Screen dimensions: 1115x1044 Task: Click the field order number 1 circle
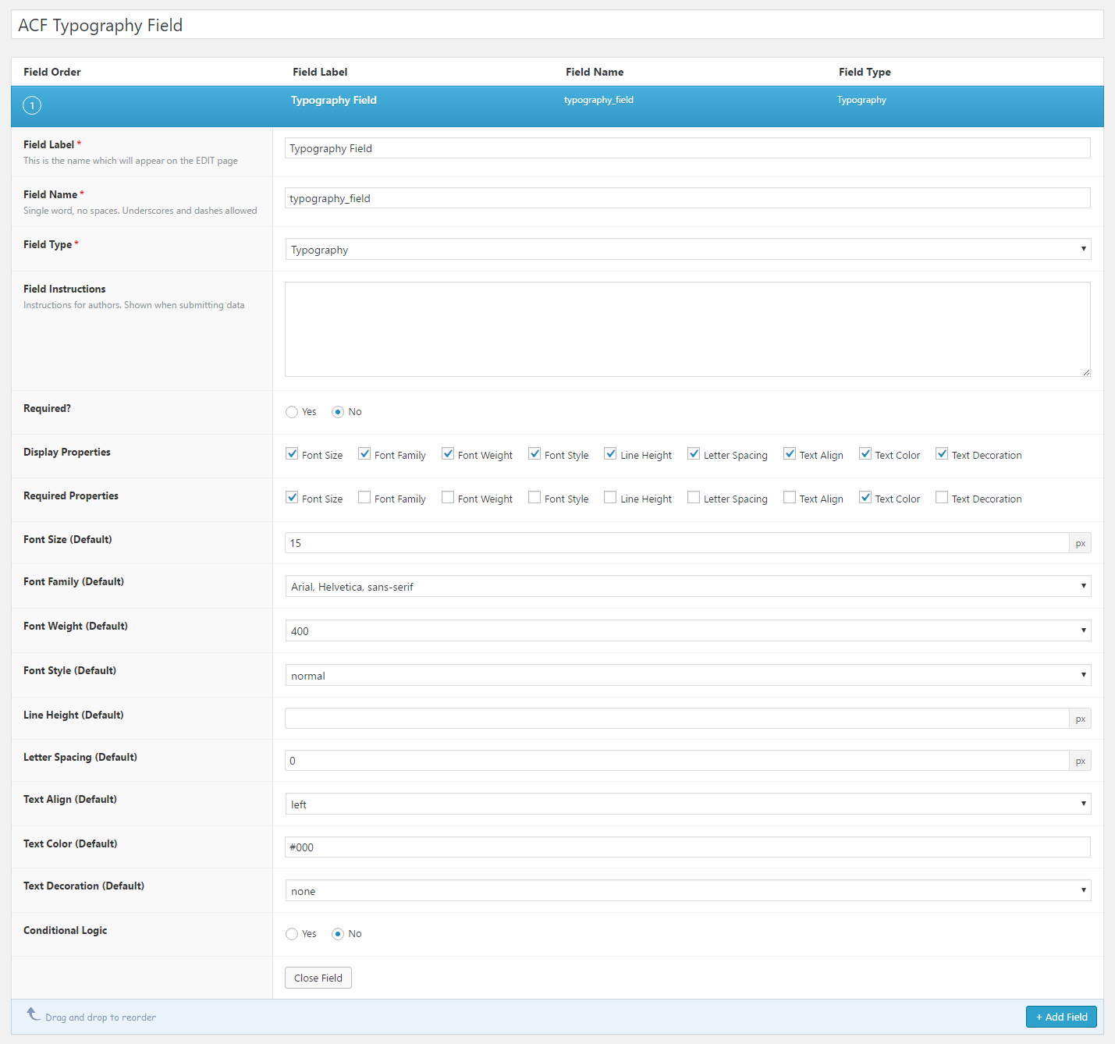tap(32, 105)
